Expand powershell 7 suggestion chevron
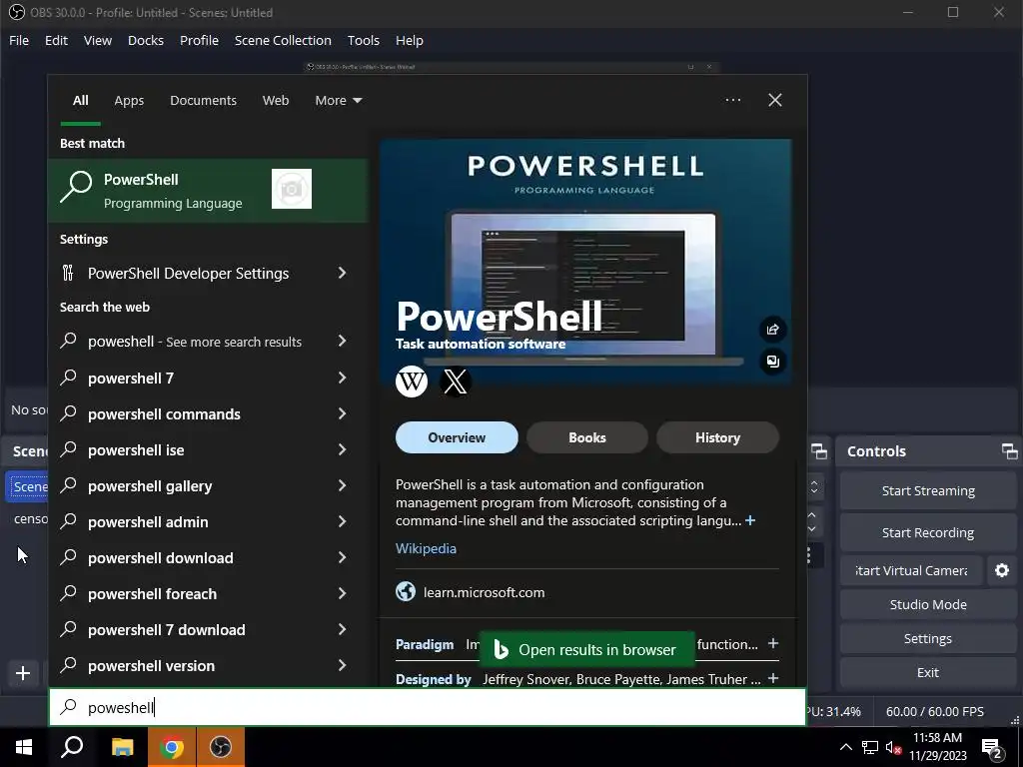Image resolution: width=1023 pixels, height=767 pixels. 342,378
